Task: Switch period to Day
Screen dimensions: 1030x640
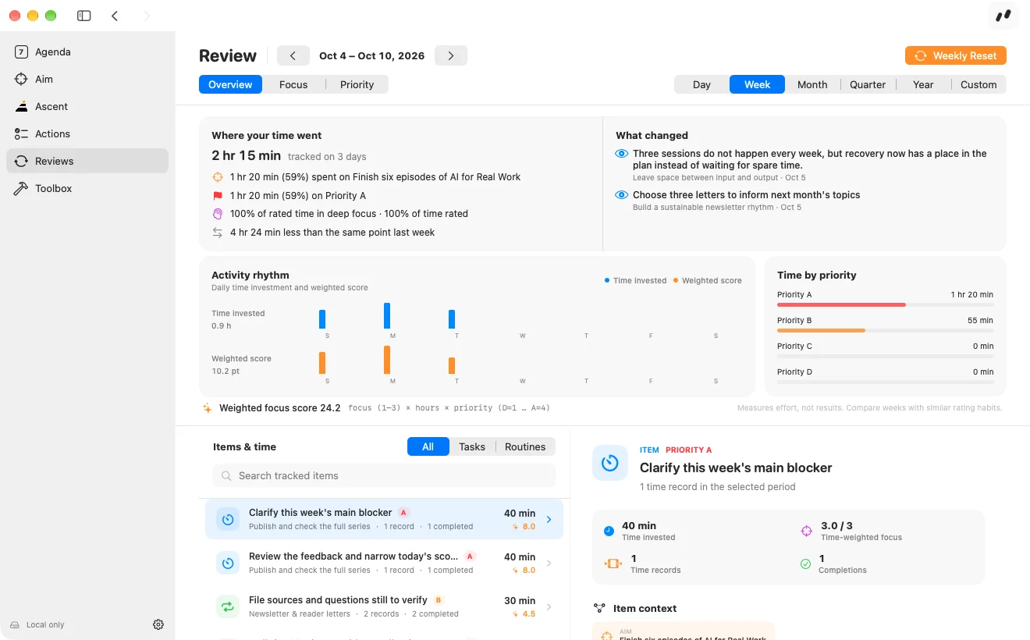Action: tap(701, 84)
